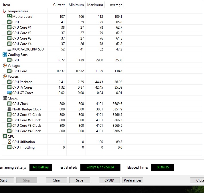Click the Powers lightning icon
The image size is (204, 193).
point(5,76)
